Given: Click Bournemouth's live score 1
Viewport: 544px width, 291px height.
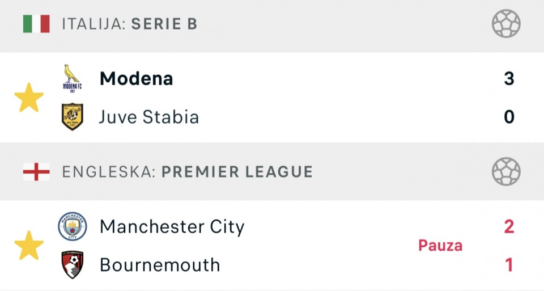Looking at the screenshot, I should pyautogui.click(x=509, y=265).
